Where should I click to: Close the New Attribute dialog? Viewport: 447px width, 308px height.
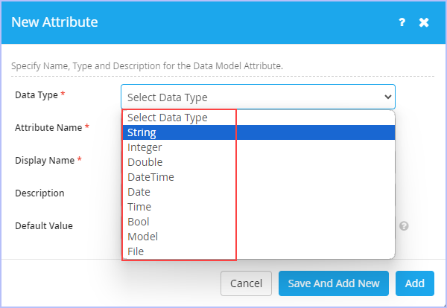(x=424, y=22)
